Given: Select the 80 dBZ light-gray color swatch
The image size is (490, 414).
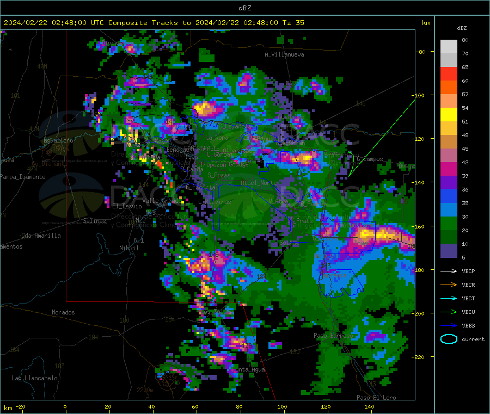Looking at the screenshot, I should click(x=449, y=47).
